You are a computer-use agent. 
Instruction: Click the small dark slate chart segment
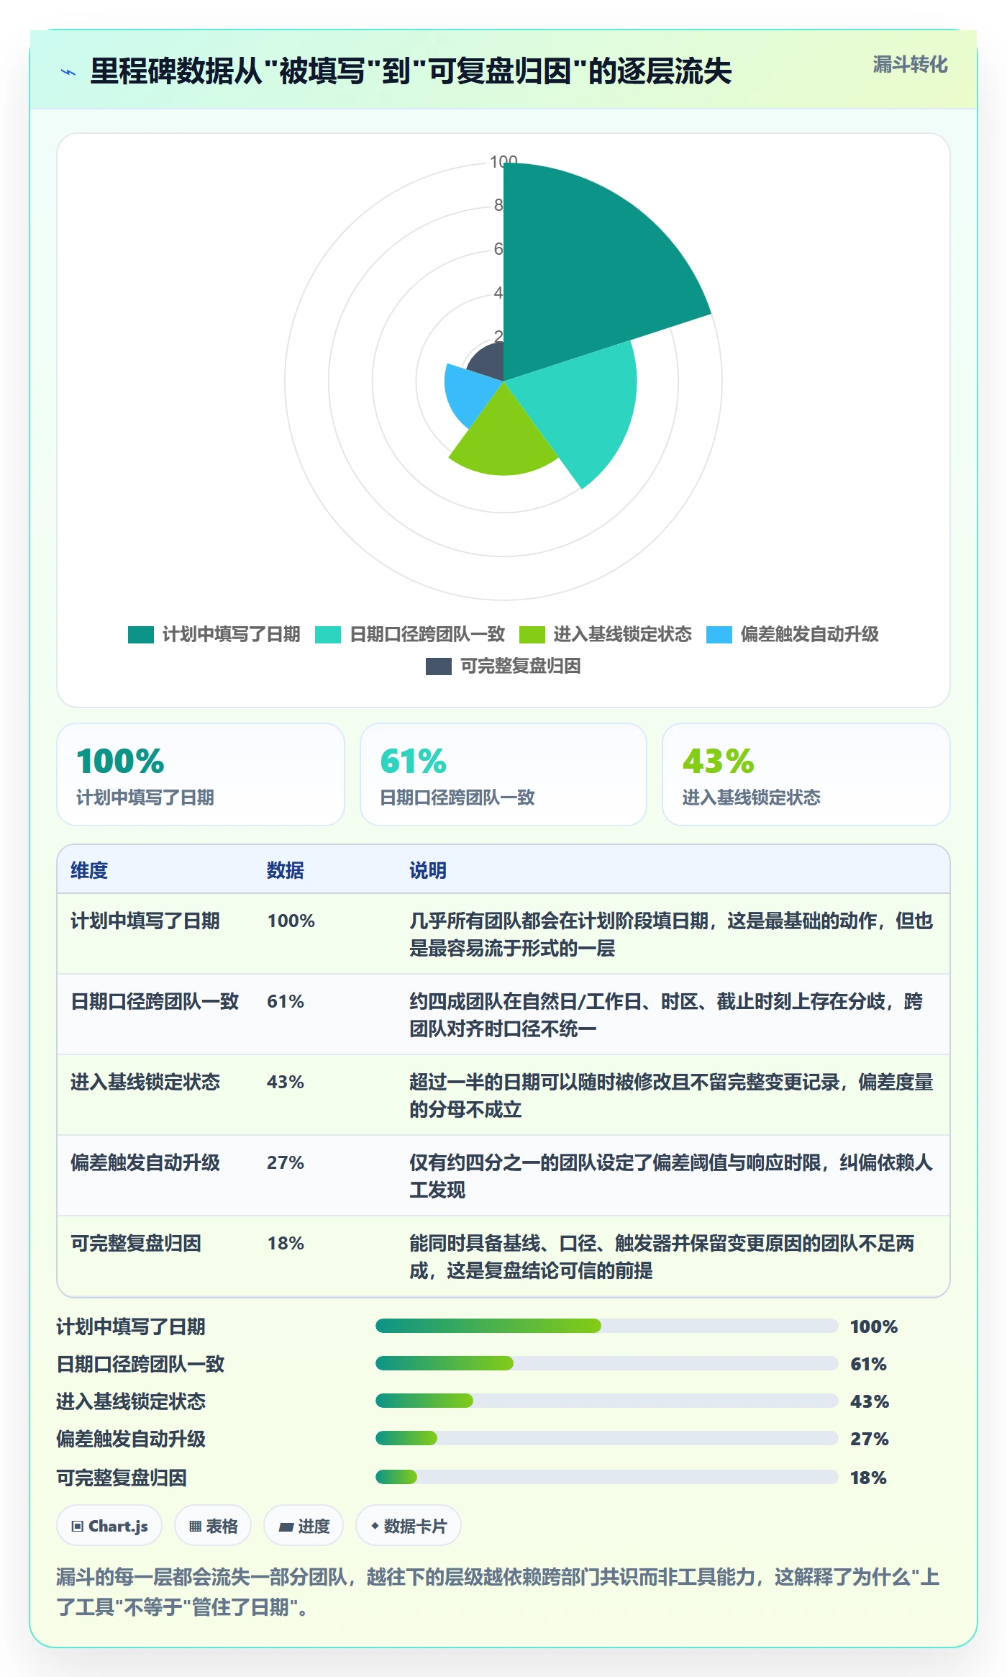489,361
